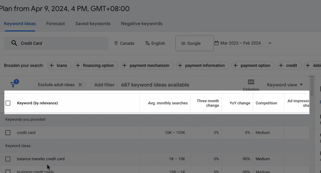The height and width of the screenshot is (173, 321).
Task: Select balance transfer credit card keyword
Action: point(41,159)
